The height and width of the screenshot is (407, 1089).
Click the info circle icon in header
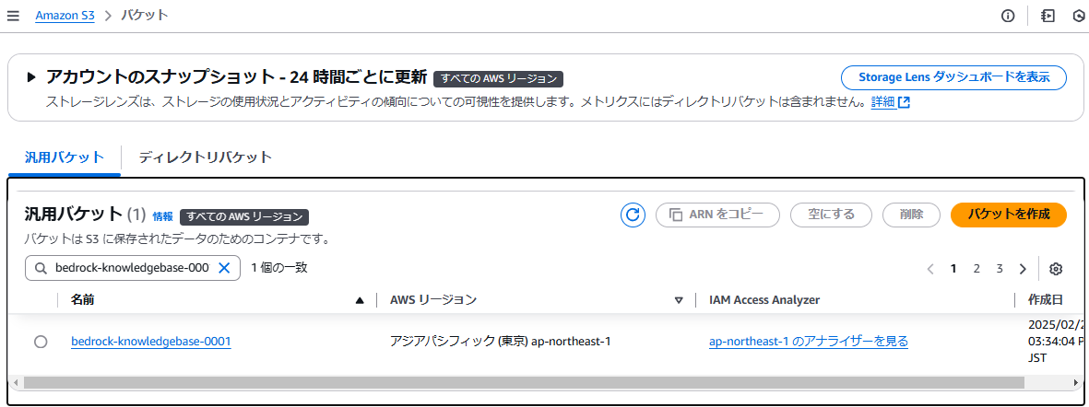click(1008, 16)
